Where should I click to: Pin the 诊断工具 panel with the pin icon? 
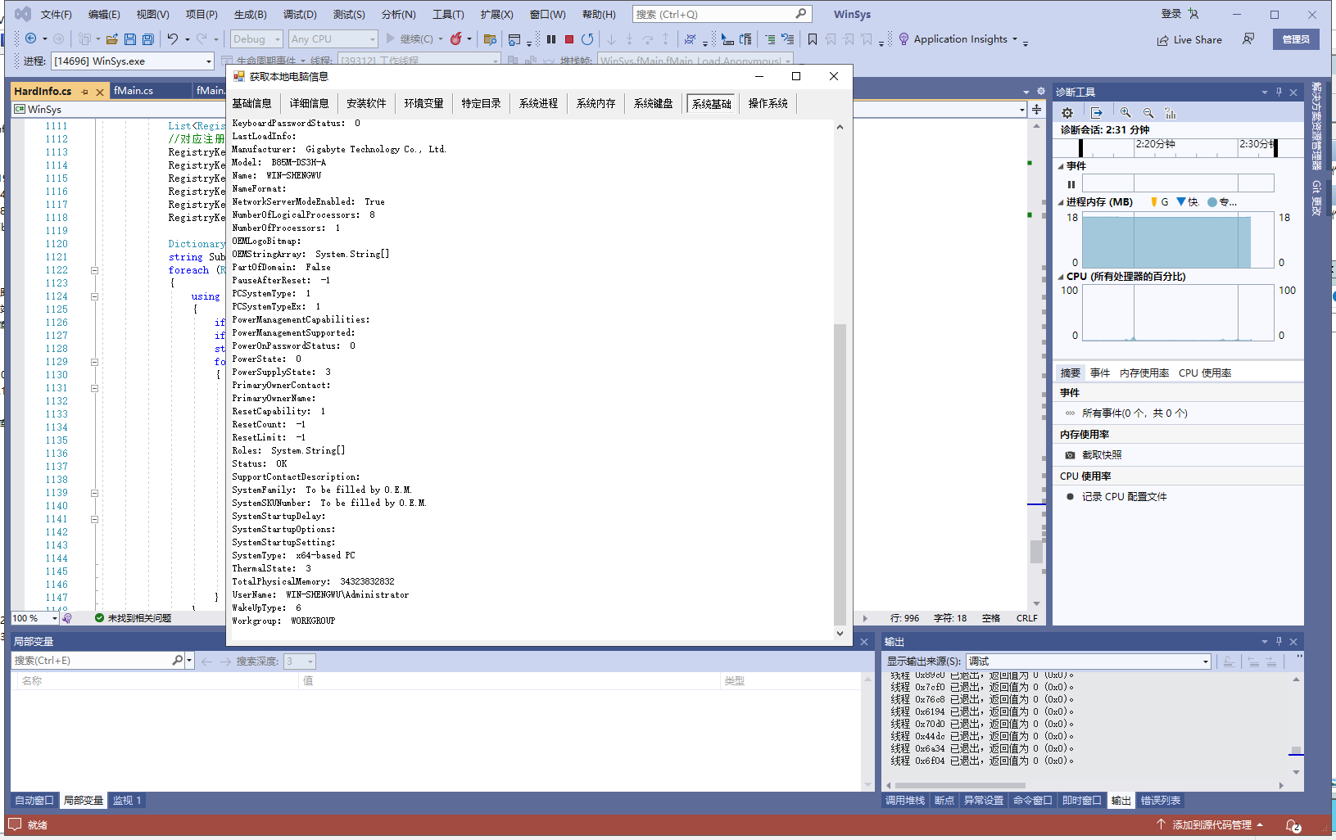[x=1279, y=92]
